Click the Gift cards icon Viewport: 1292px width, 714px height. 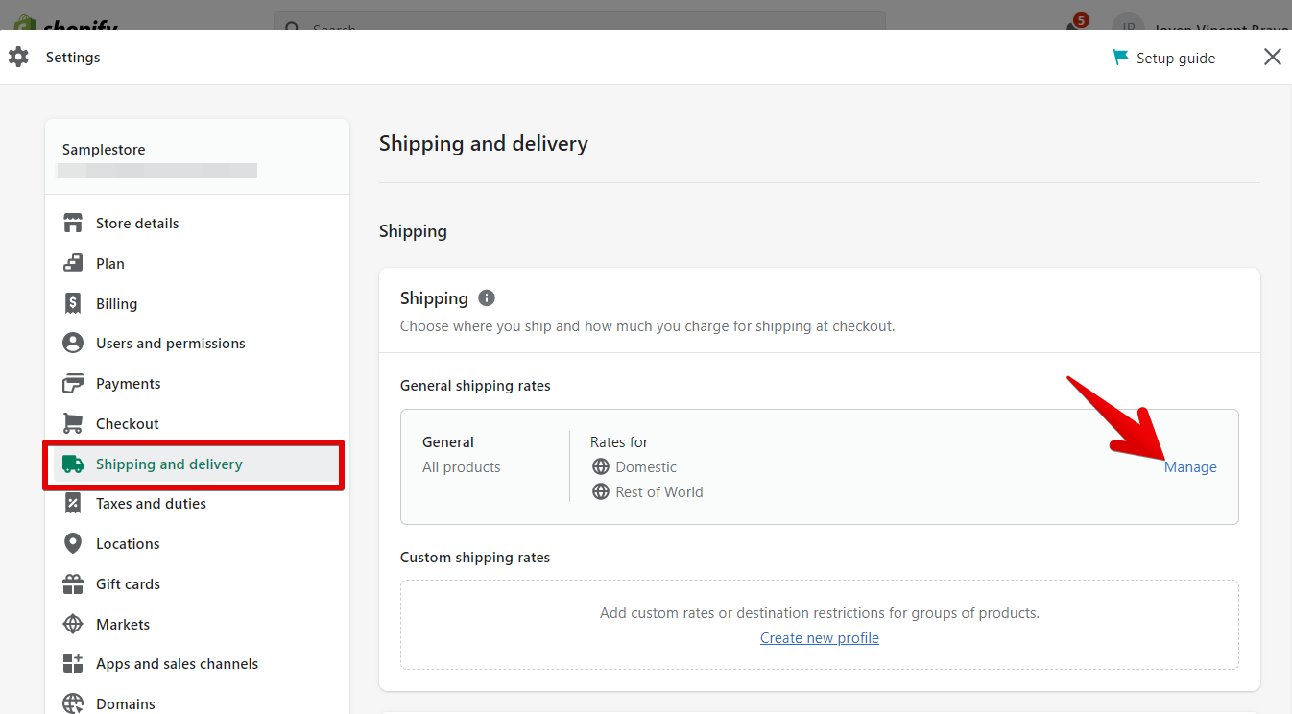[73, 584]
